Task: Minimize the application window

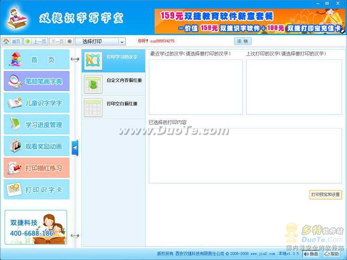Action: click(x=318, y=4)
